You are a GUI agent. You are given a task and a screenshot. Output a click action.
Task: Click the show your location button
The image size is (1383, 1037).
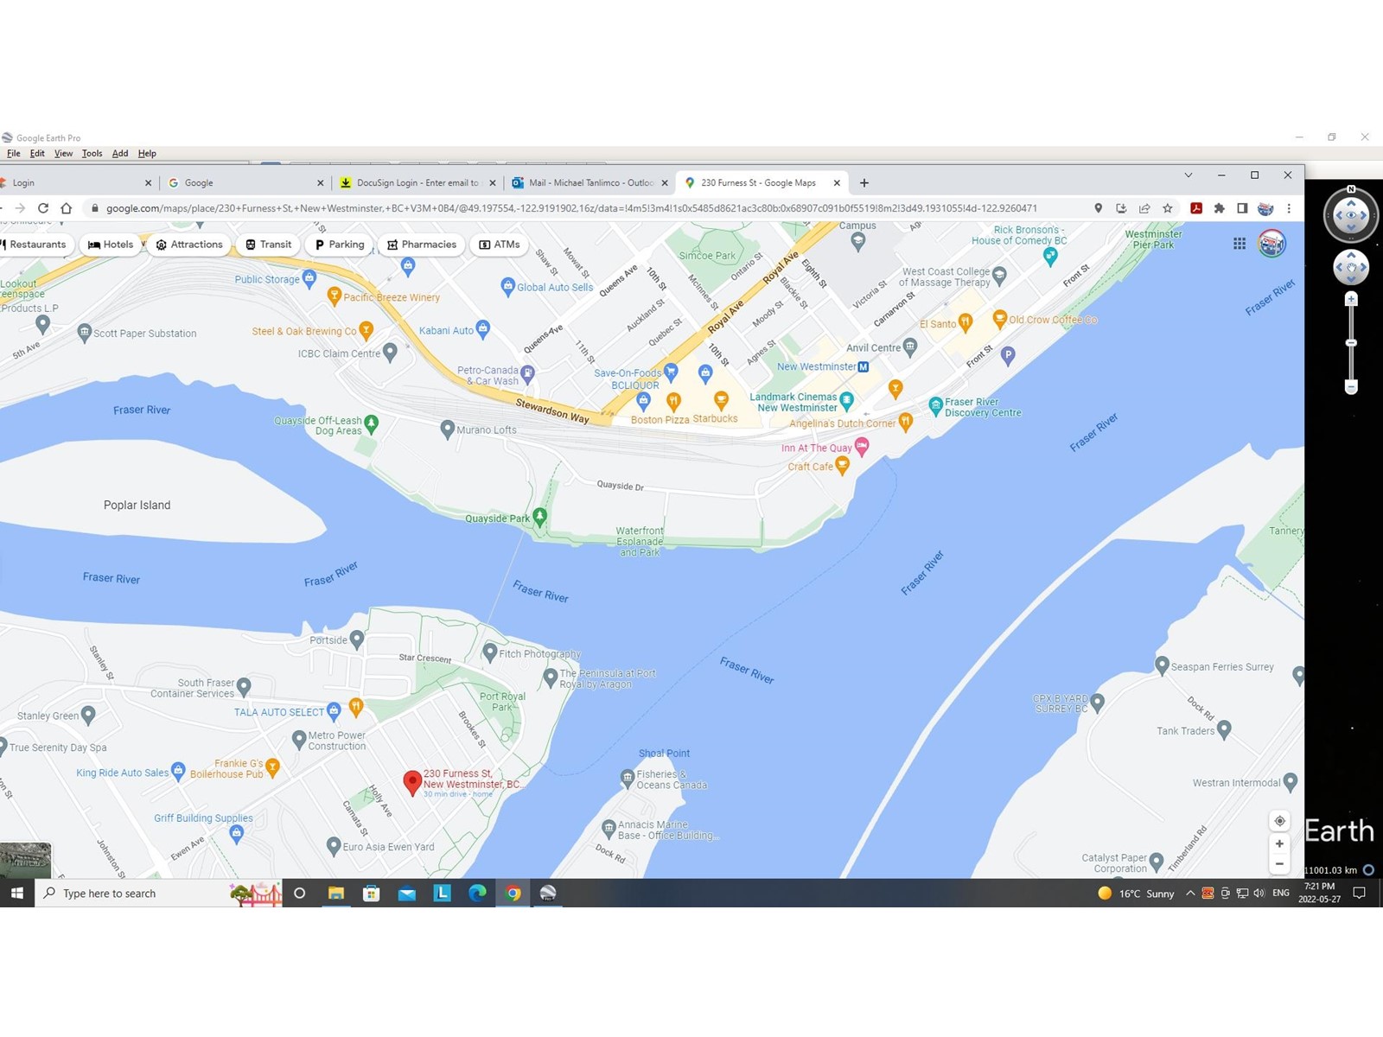click(1279, 821)
